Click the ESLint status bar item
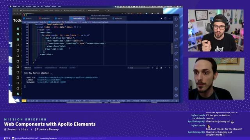Image resolution: width=250 pixels, height=140 pixels. point(136,101)
